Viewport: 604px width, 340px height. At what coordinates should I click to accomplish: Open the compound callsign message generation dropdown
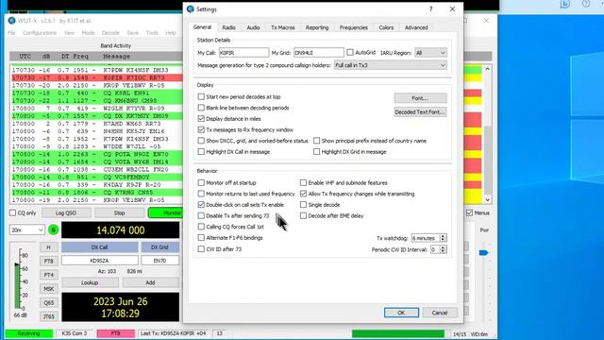[390, 65]
